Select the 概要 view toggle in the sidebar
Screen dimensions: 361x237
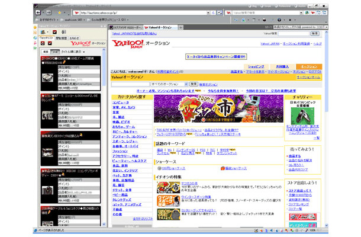(46, 52)
